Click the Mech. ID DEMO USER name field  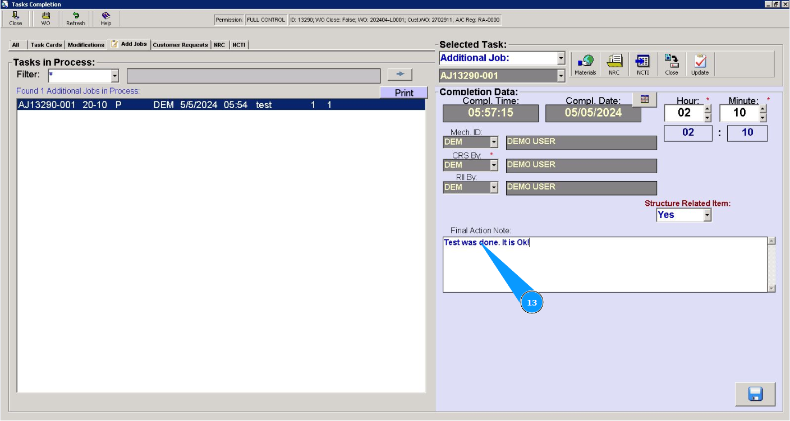[581, 142]
